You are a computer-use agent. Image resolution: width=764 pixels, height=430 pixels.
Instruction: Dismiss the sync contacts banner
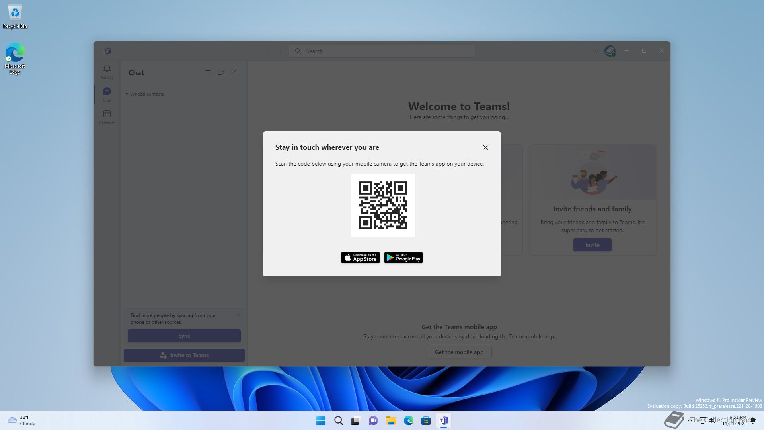tap(238, 315)
